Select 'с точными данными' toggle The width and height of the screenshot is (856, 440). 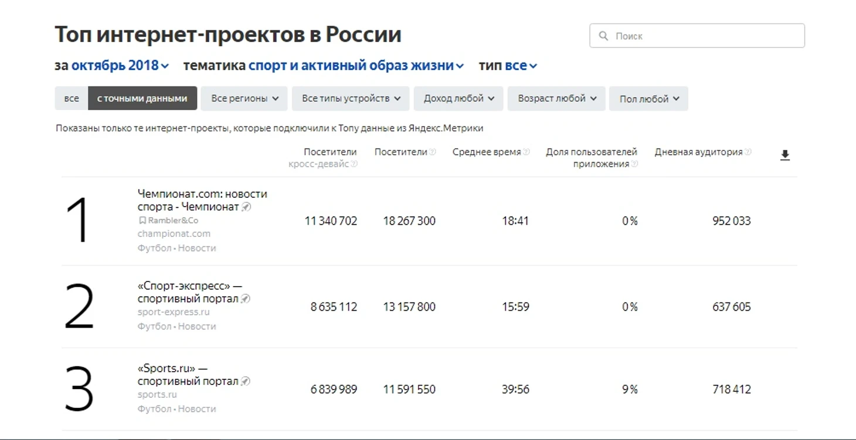[142, 98]
